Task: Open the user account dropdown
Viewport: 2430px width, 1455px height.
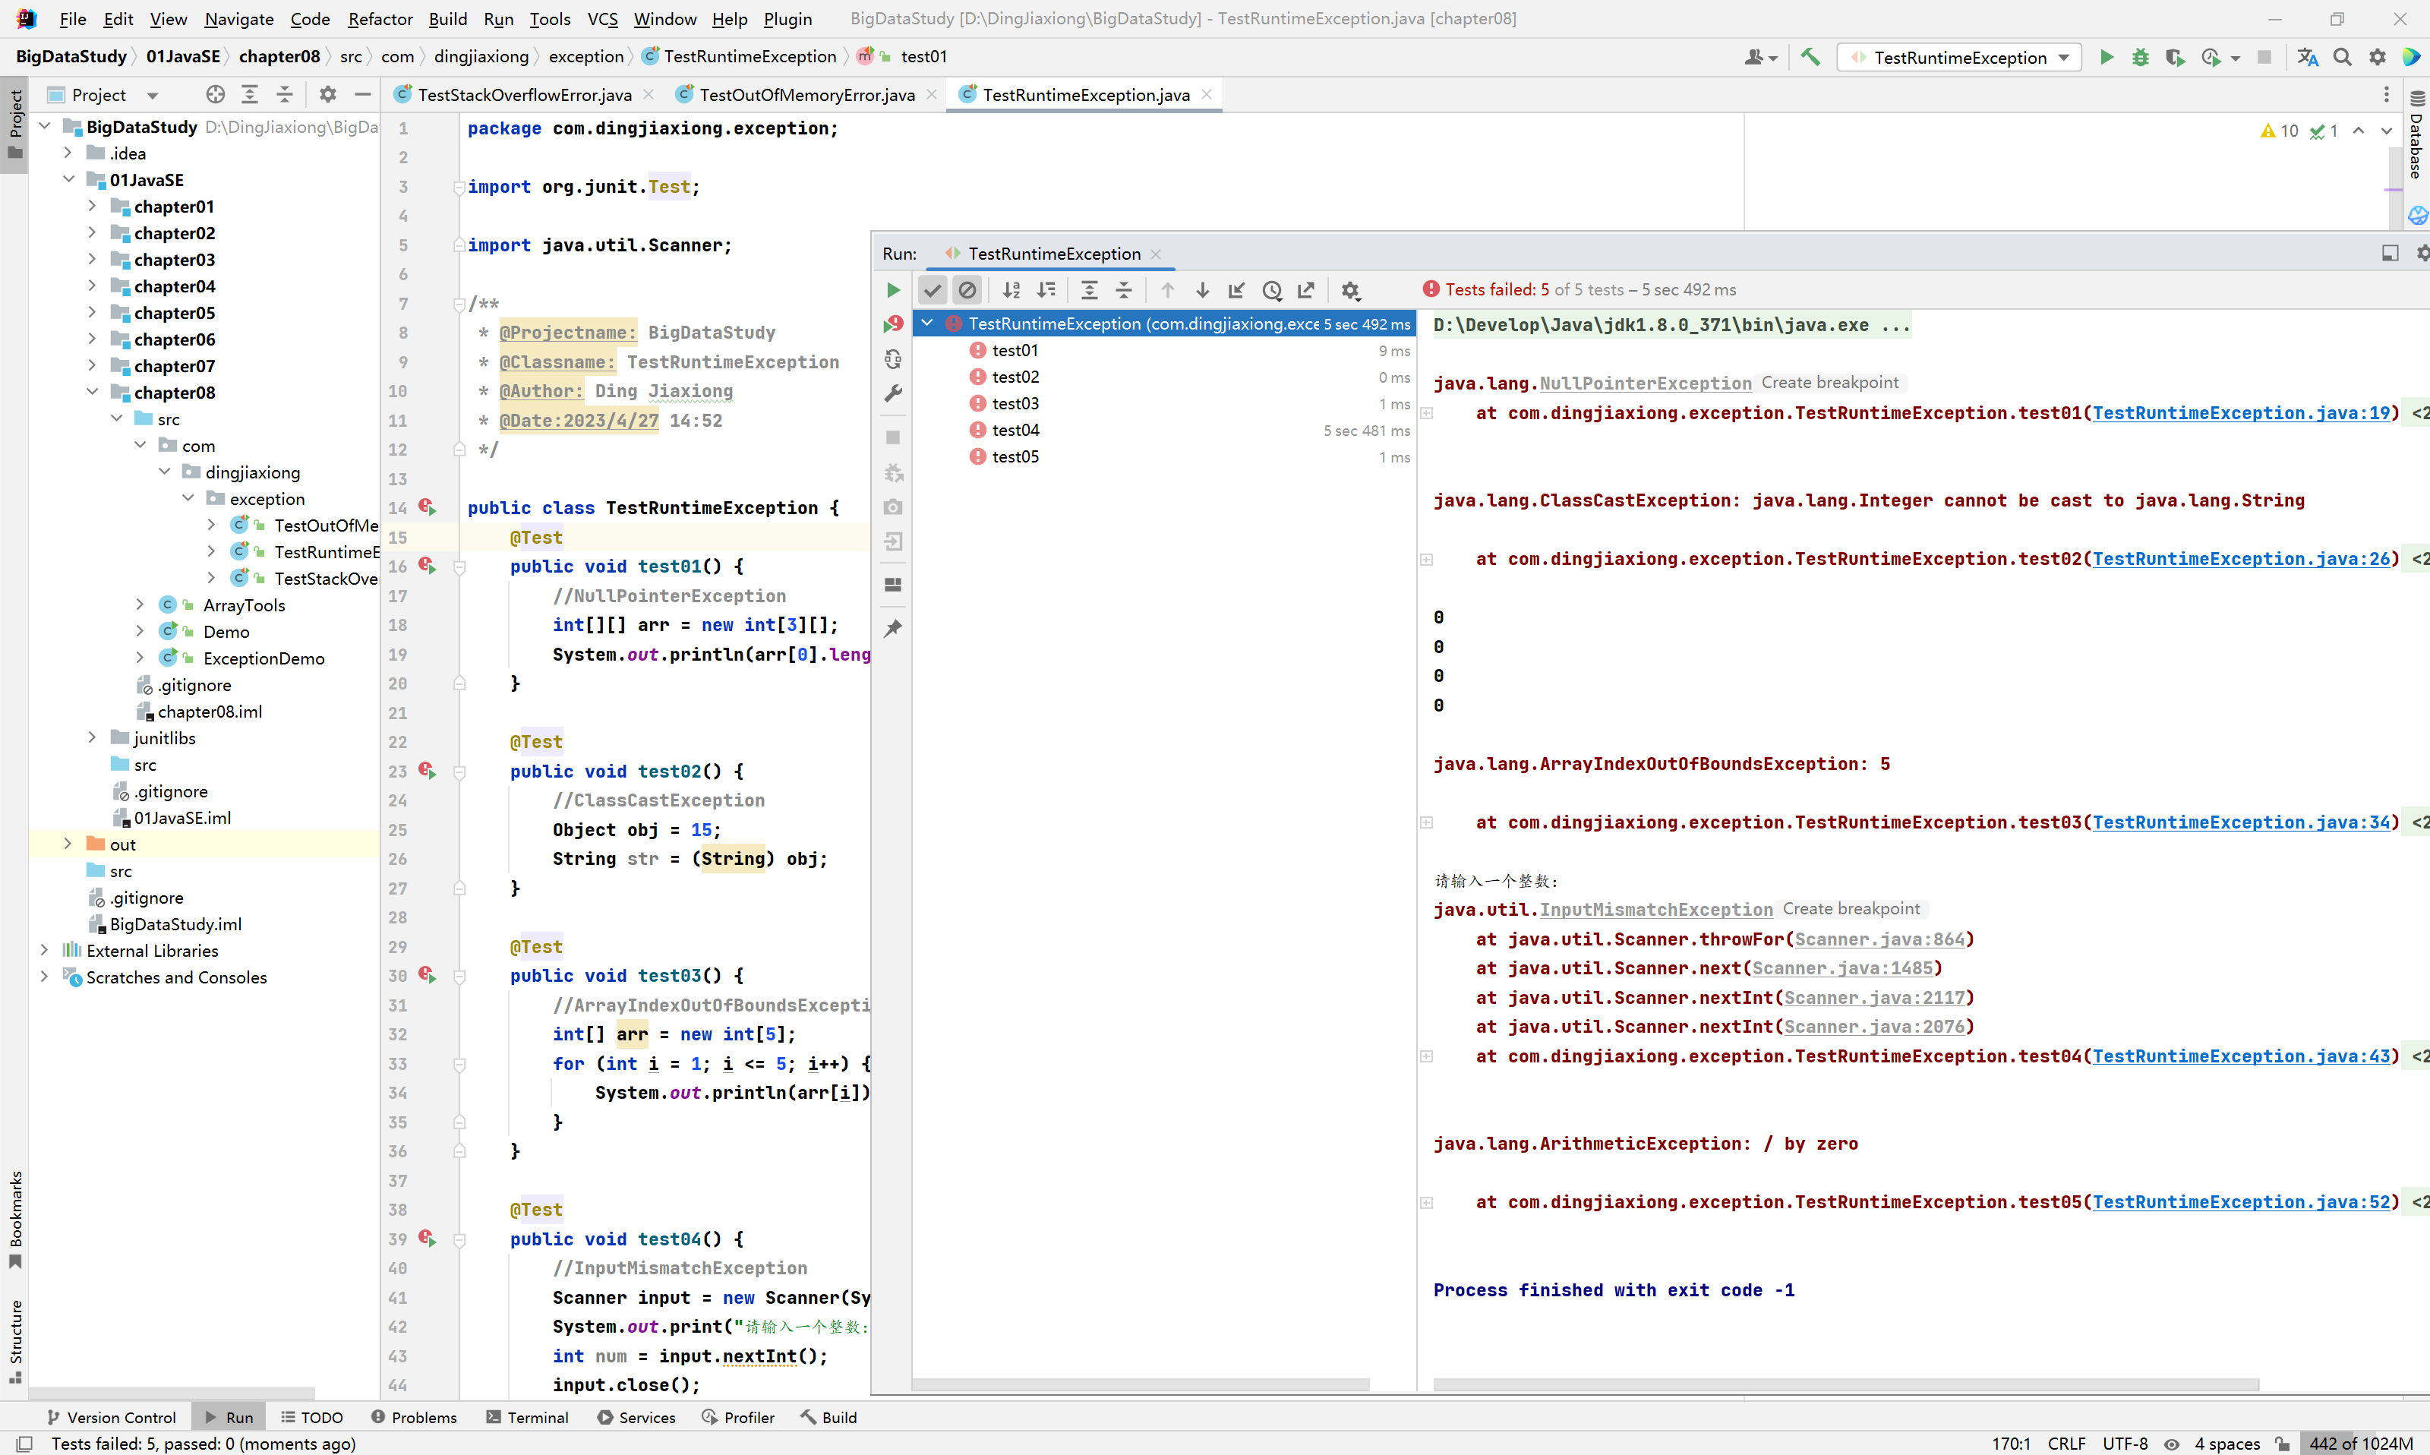Action: pyautogui.click(x=1760, y=57)
